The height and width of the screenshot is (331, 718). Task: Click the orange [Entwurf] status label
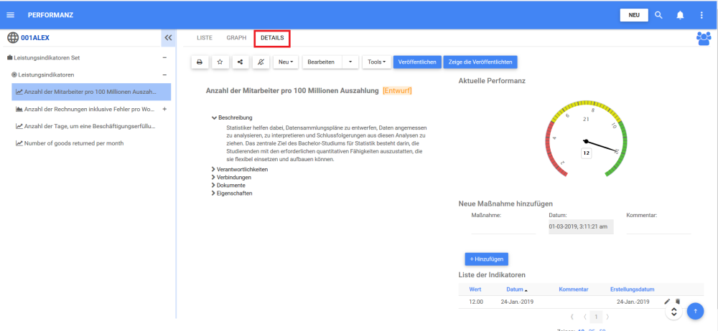397,91
